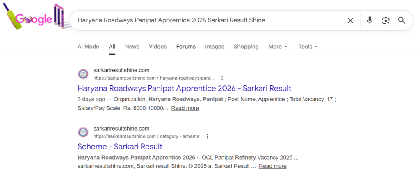Expand the More search filters dropdown
The image size is (420, 176).
coord(278,47)
